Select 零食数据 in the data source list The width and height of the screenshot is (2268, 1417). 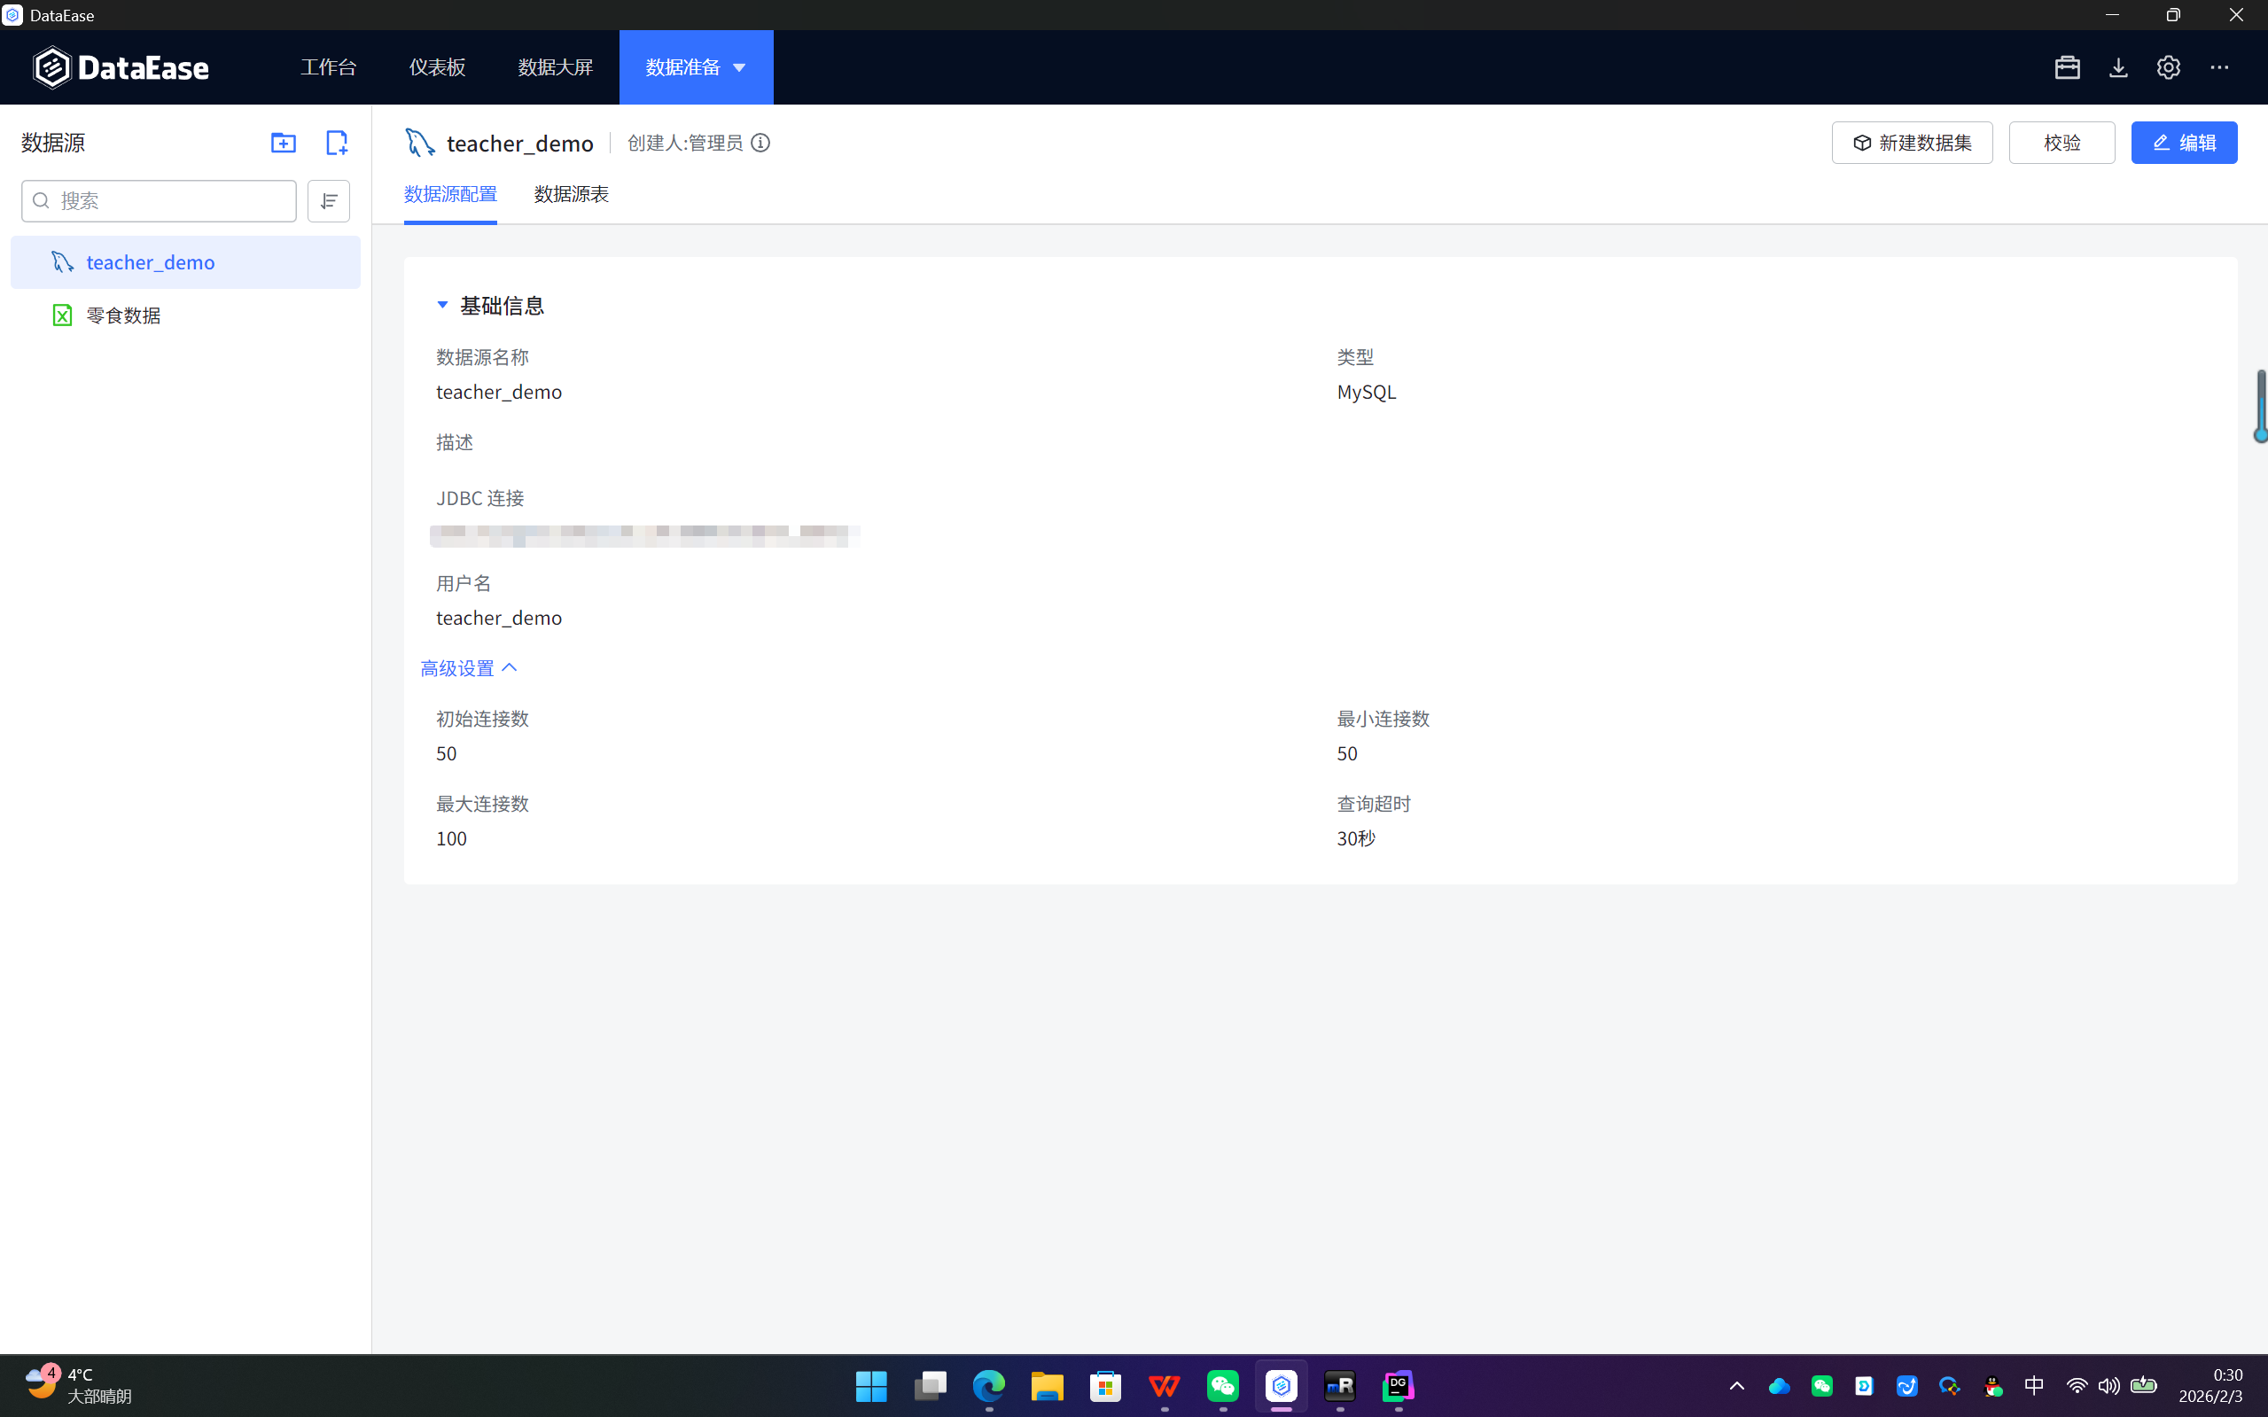[124, 315]
